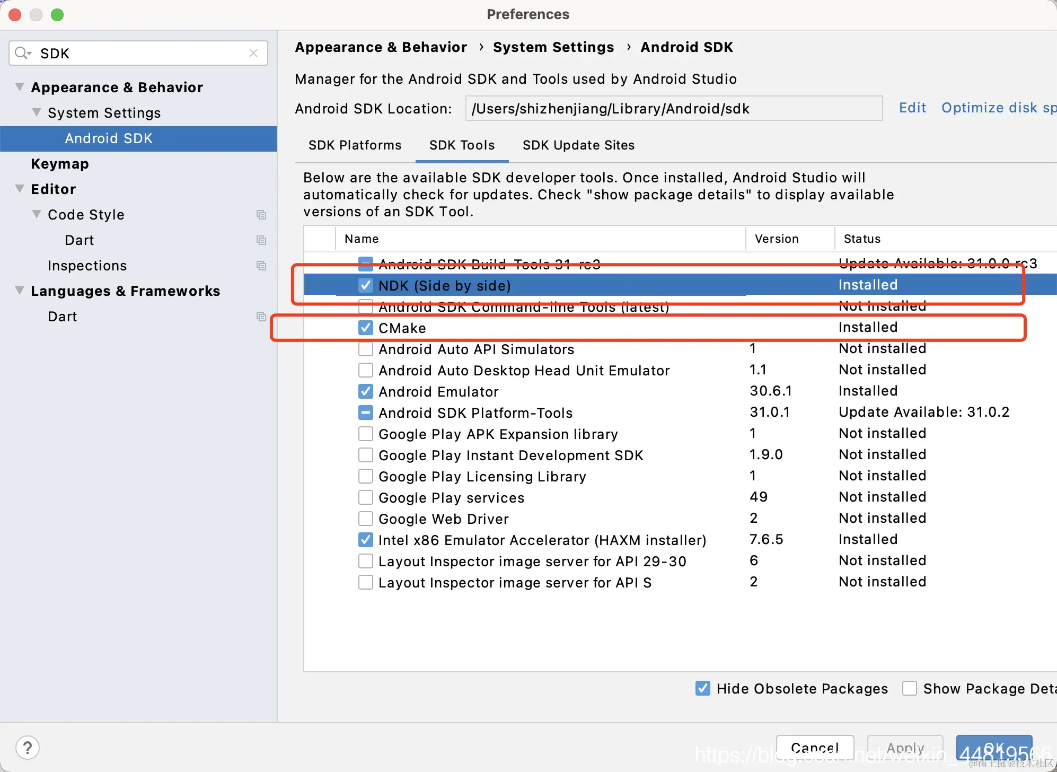Image resolution: width=1057 pixels, height=772 pixels.
Task: Click icon next to Dart under Languages
Action: (261, 317)
